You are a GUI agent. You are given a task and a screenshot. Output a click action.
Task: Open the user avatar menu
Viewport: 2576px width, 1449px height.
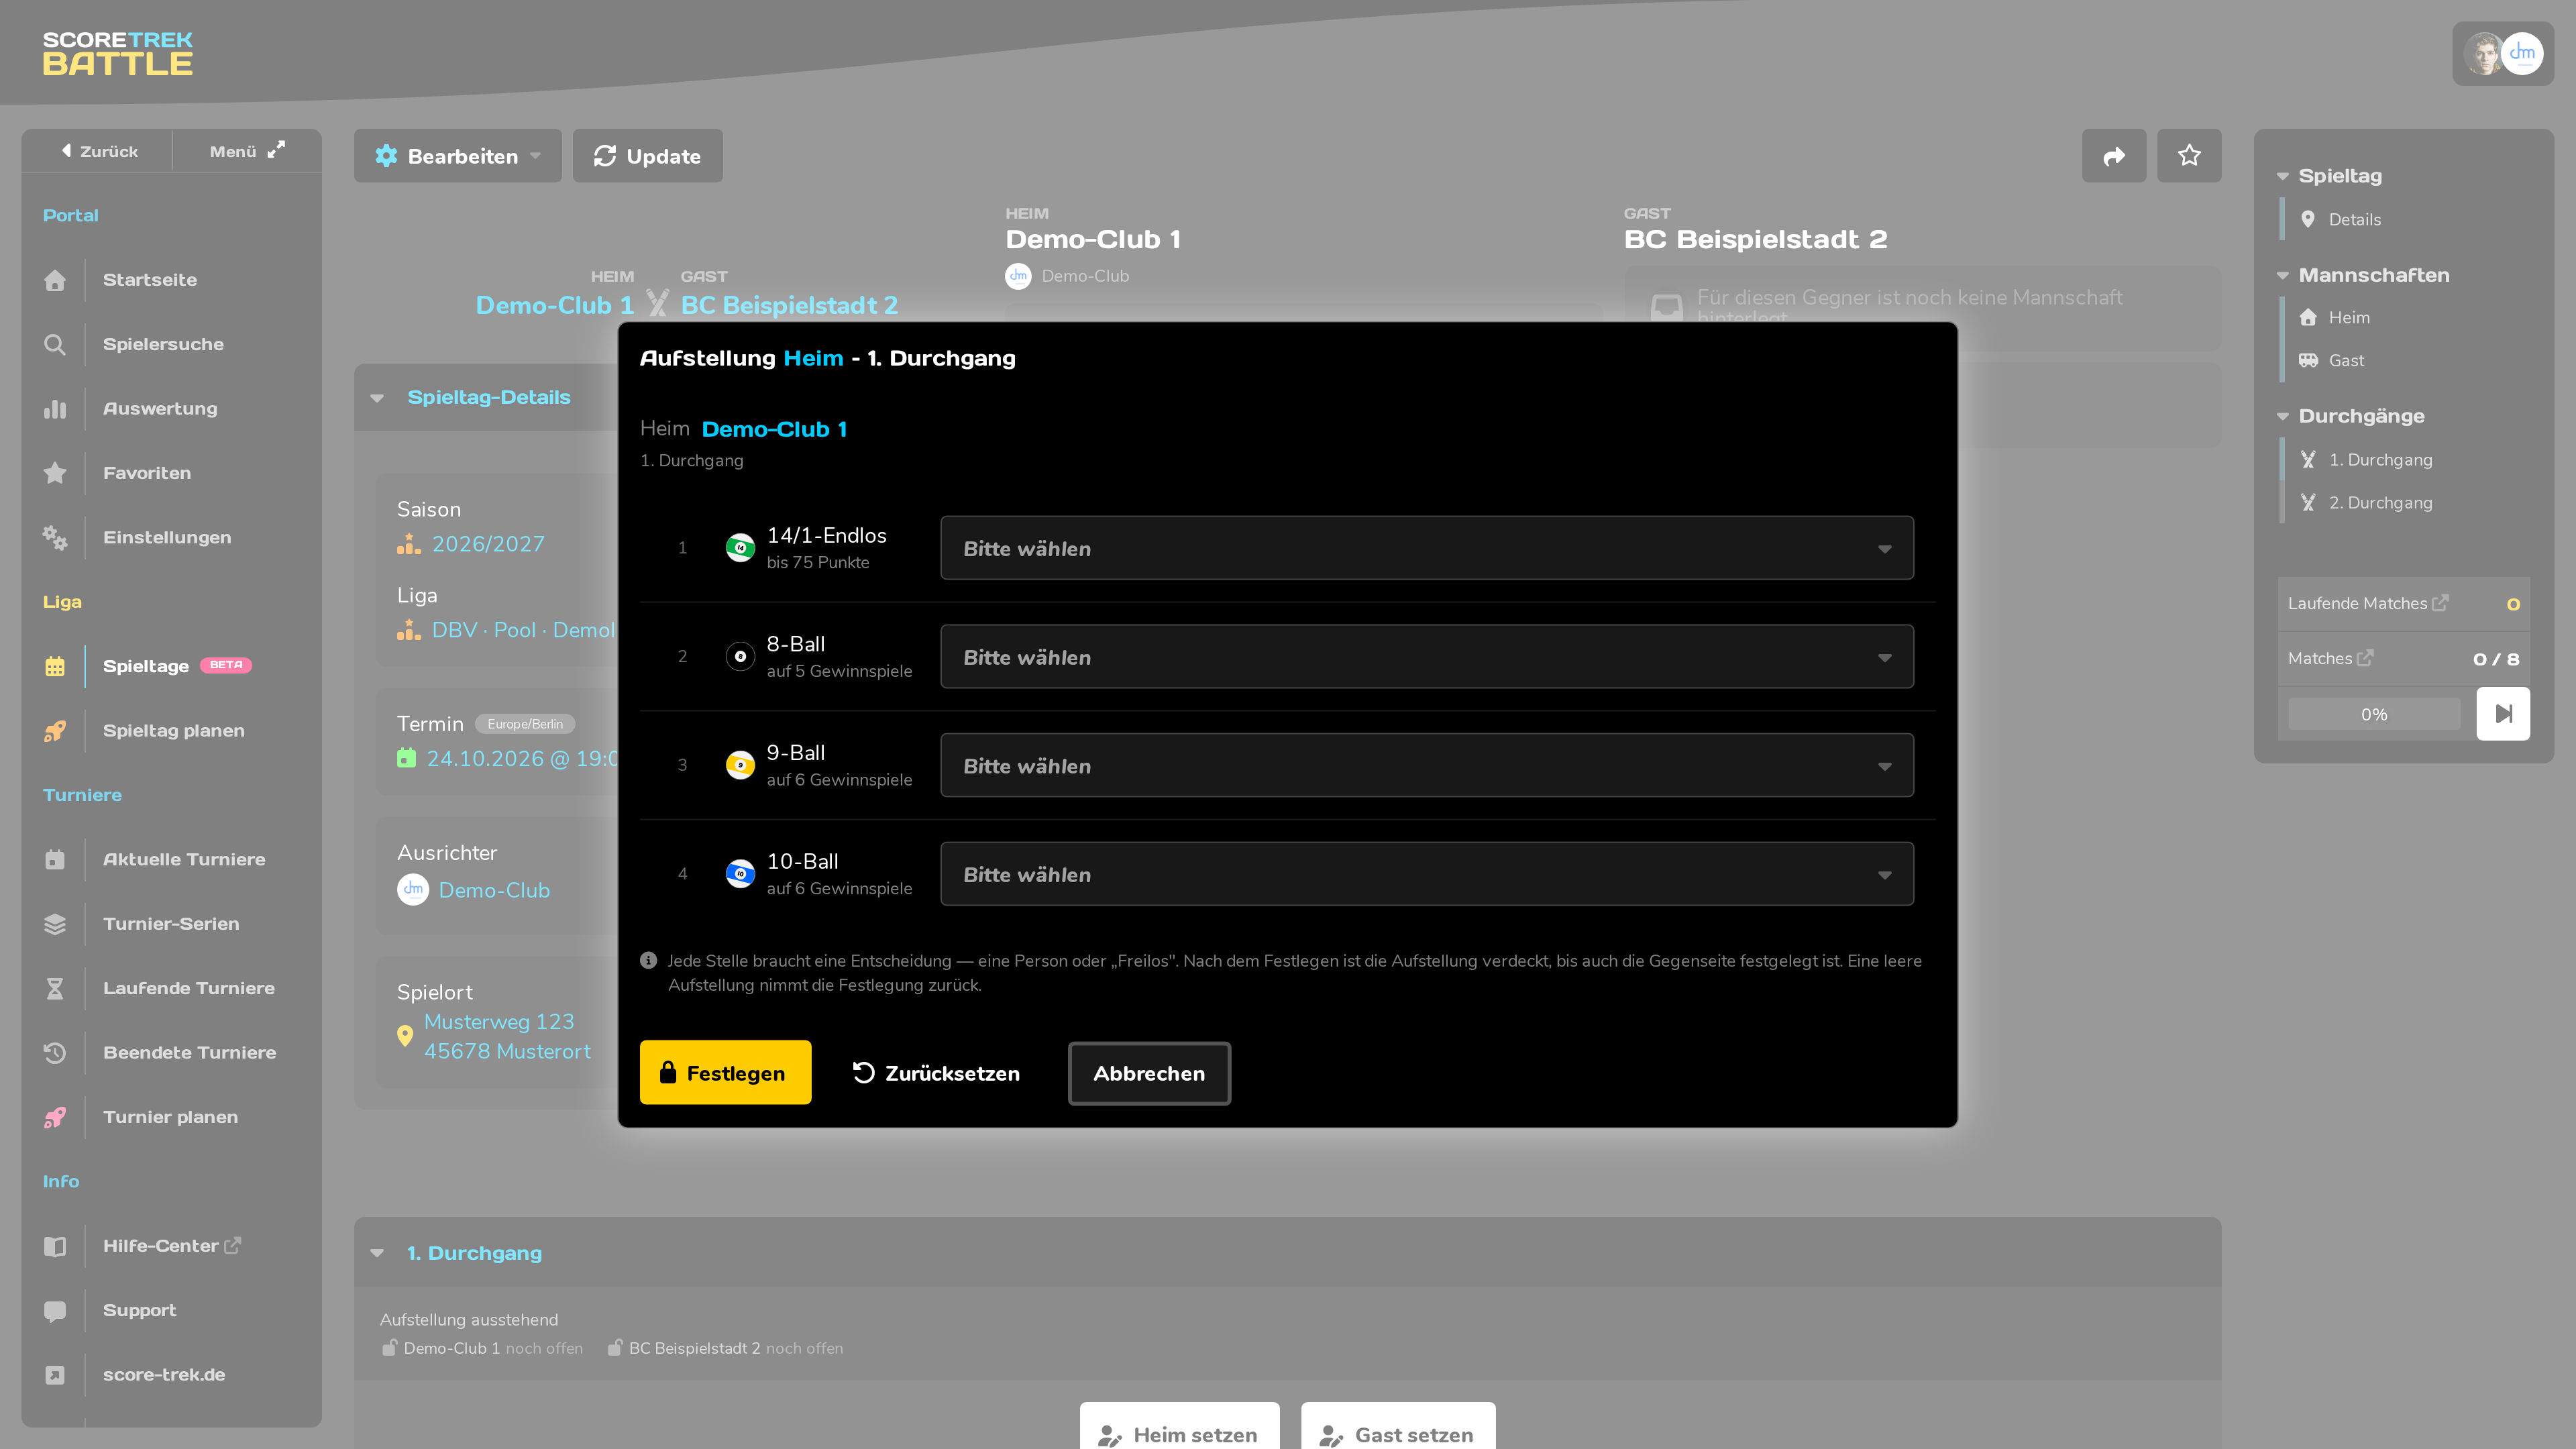(x=2503, y=54)
